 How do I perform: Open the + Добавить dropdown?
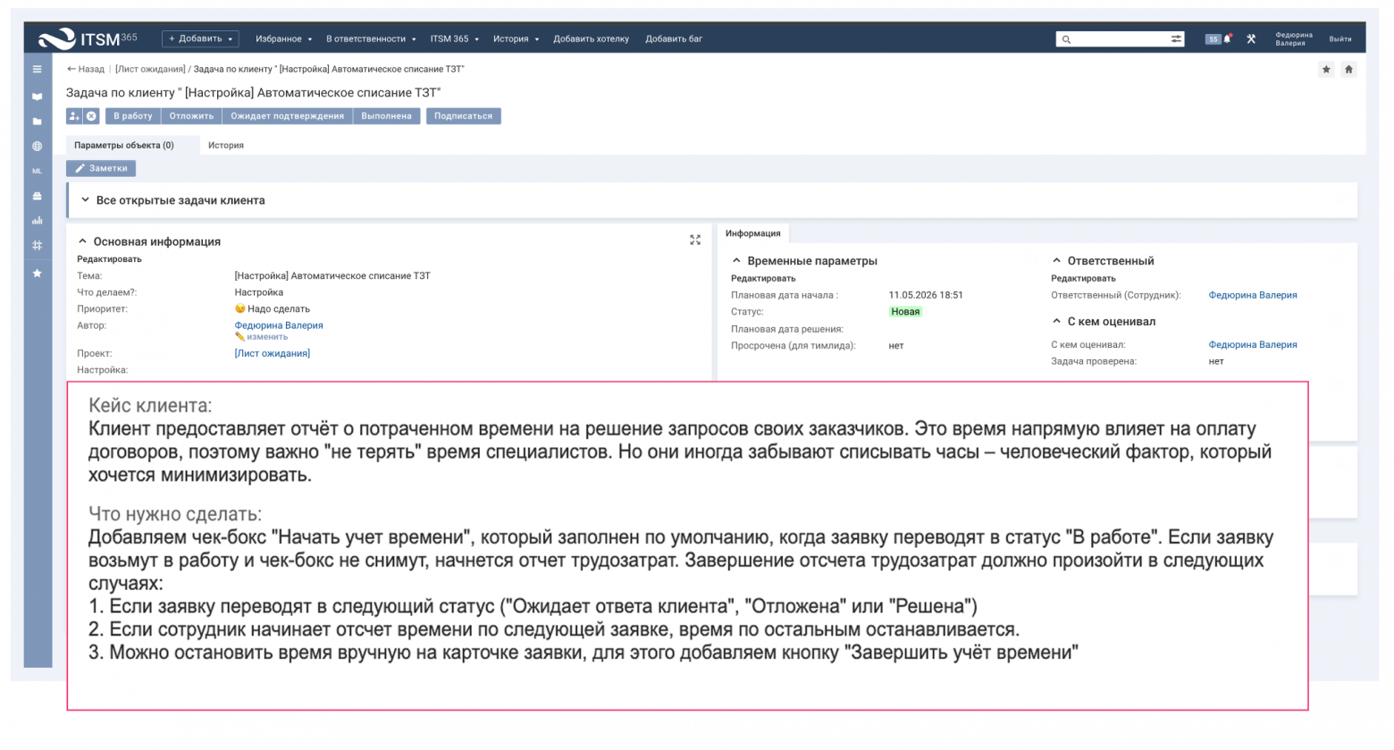[x=200, y=38]
